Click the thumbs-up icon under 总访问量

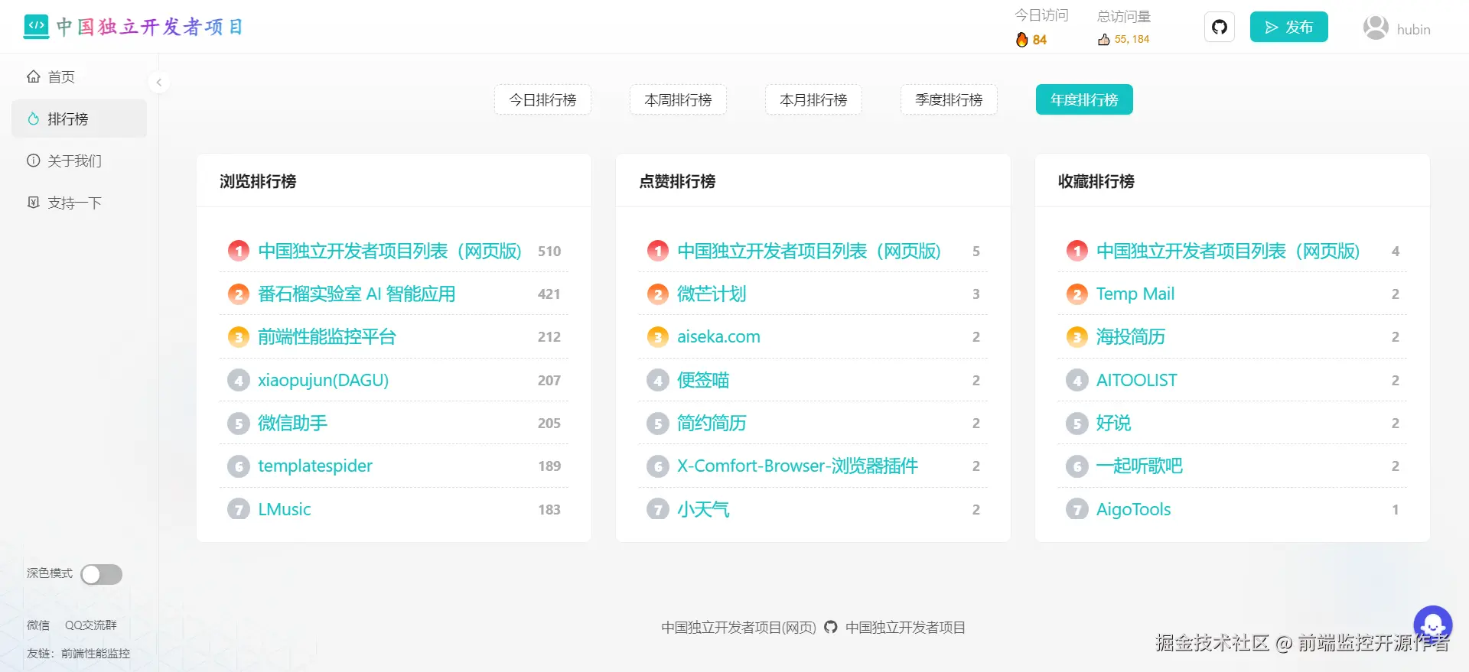tap(1103, 40)
